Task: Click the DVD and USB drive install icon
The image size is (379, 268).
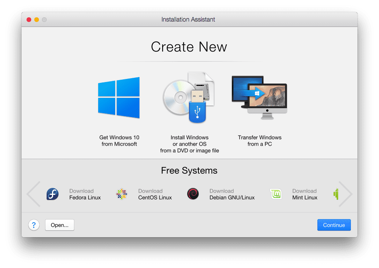Action: [189, 97]
